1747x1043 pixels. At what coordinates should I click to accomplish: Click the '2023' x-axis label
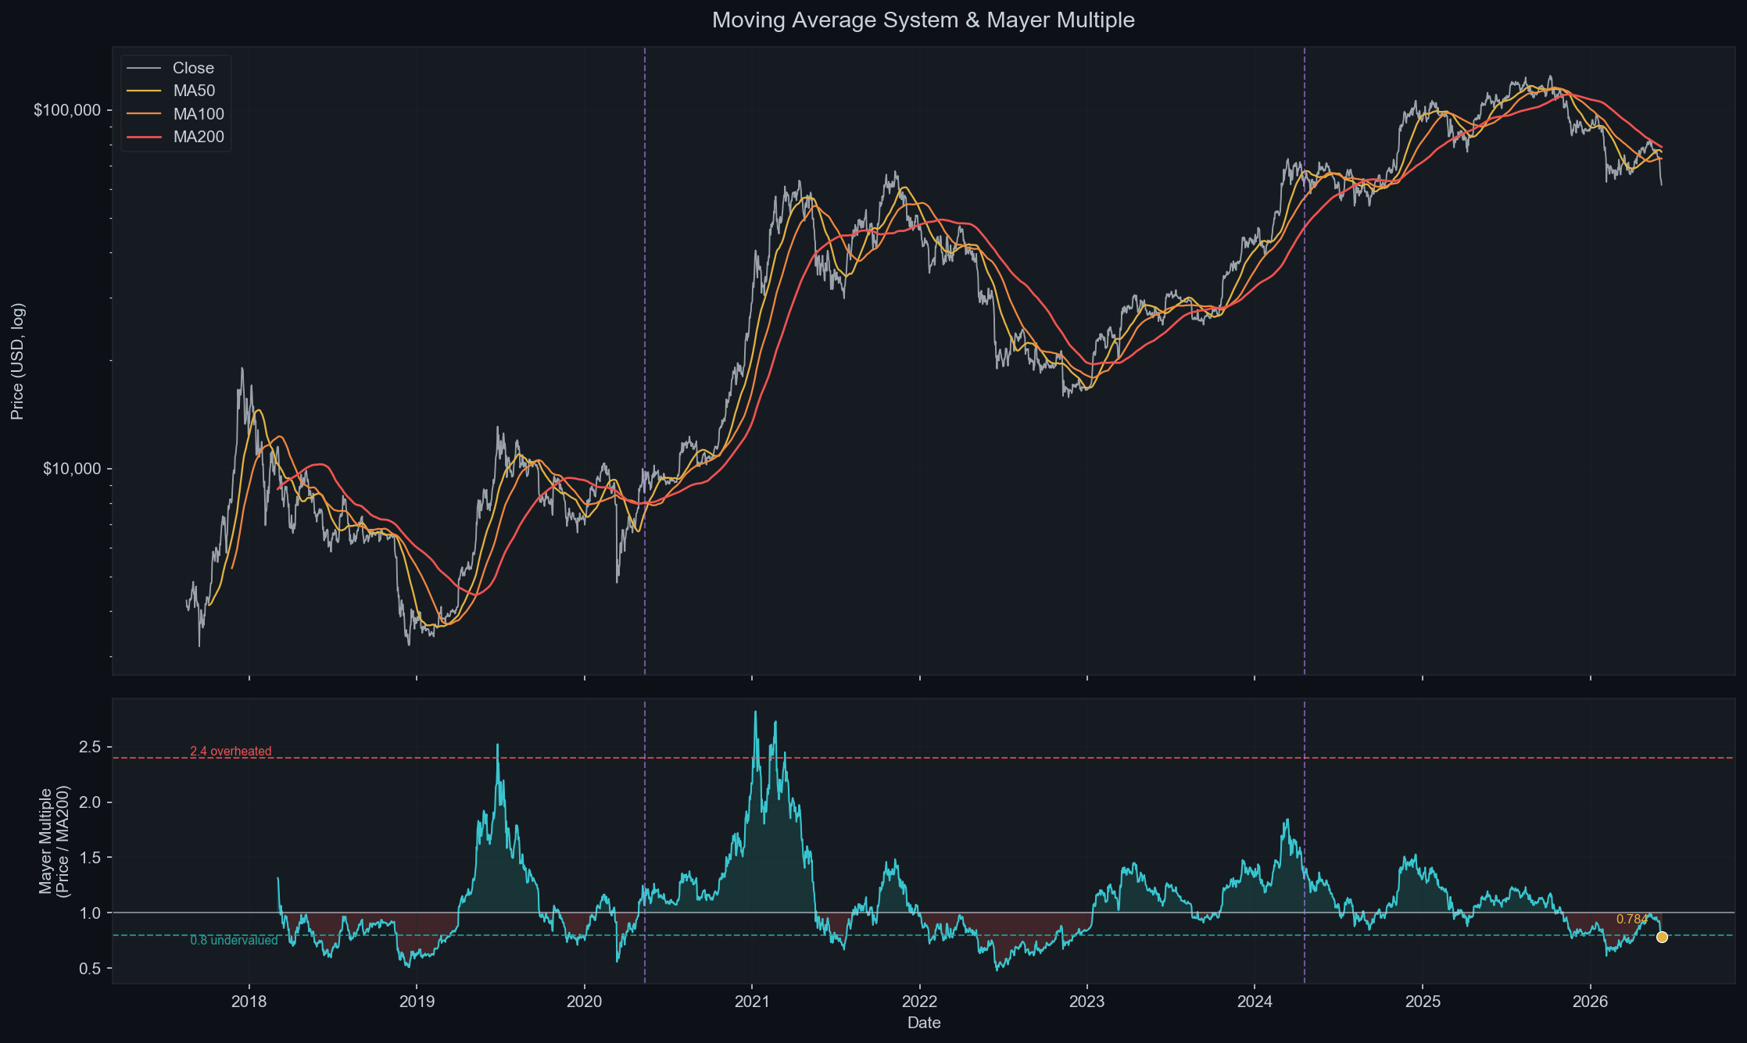point(1087,1002)
